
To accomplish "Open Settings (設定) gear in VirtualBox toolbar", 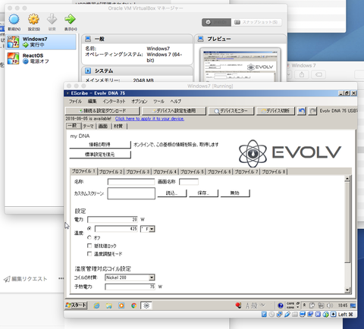I will click(x=33, y=20).
